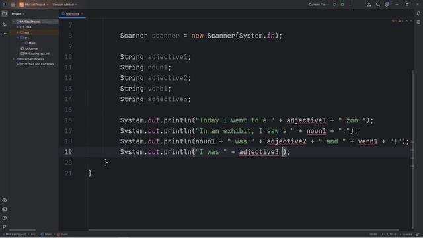Open the Services tool window icon
This screenshot has width=423, height=238.
point(5,200)
